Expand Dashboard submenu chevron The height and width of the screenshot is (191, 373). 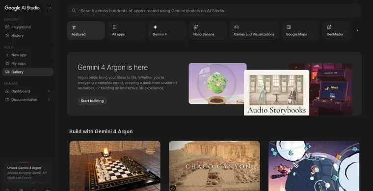(49, 91)
